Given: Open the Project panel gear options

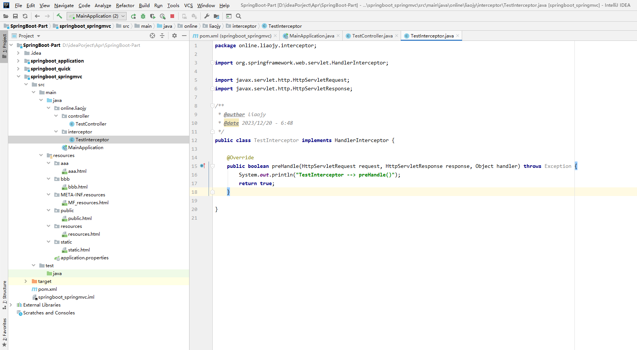Looking at the screenshot, I should click(x=175, y=36).
